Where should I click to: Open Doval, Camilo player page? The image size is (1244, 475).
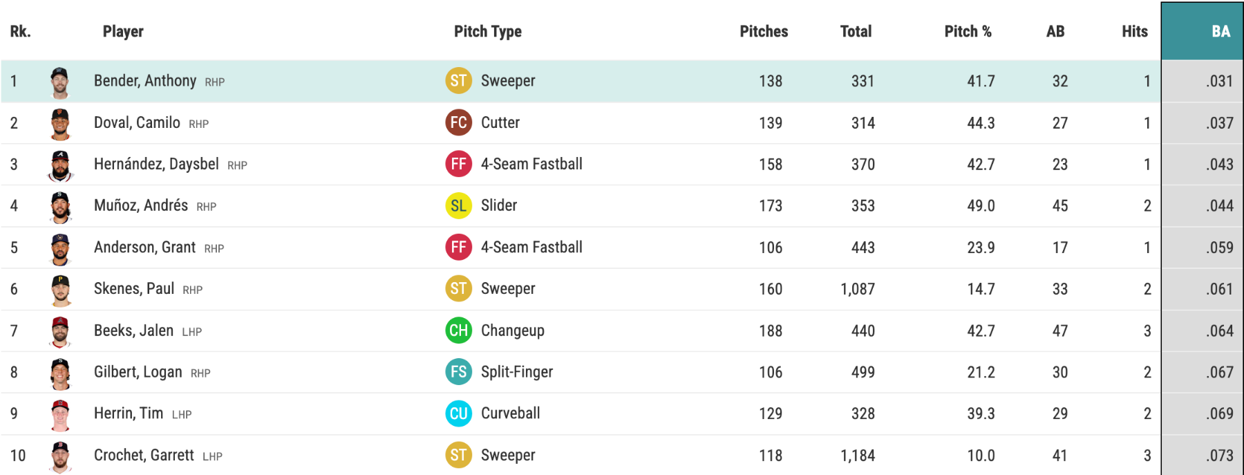click(137, 122)
